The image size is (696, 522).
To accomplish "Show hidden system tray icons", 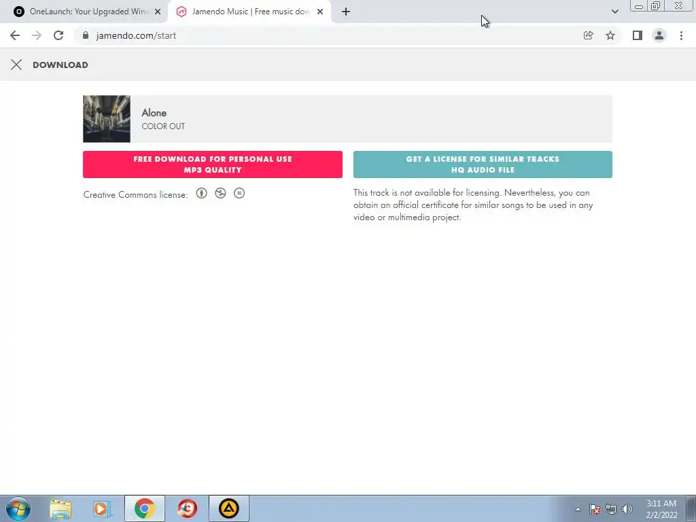I will point(578,509).
